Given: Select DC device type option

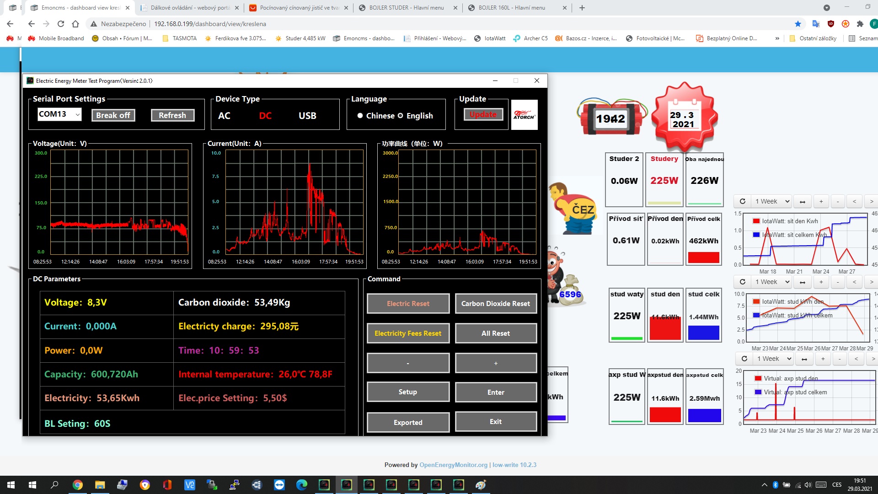Looking at the screenshot, I should (265, 116).
